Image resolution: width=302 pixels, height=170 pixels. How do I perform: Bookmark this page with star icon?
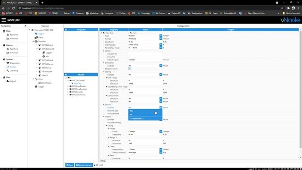click(282, 8)
